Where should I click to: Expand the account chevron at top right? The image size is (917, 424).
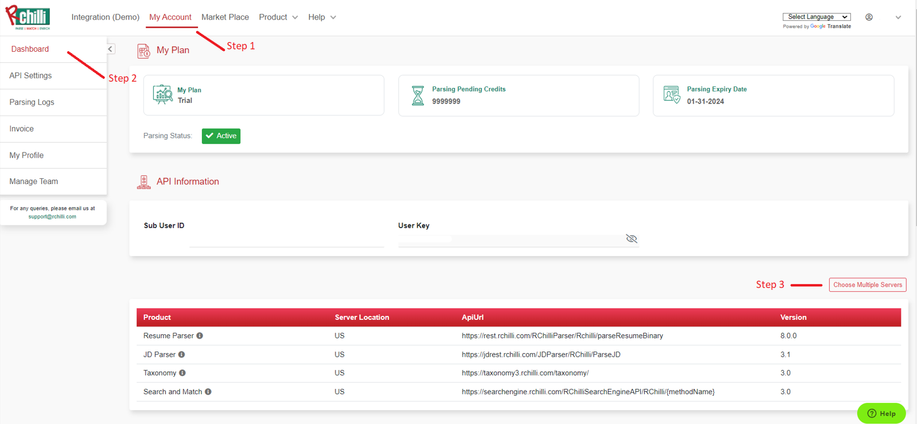point(898,17)
